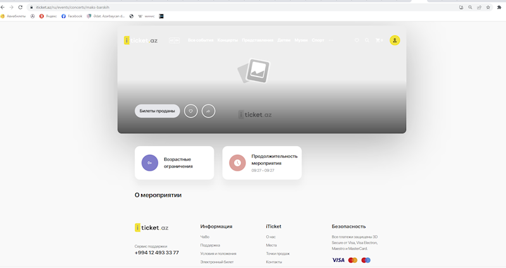Open the Музеи menu item

coord(301,40)
